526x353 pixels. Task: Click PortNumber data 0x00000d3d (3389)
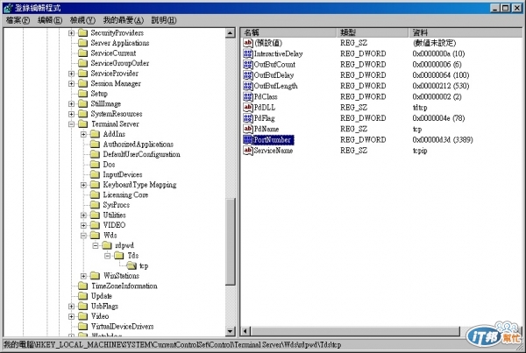coord(443,140)
